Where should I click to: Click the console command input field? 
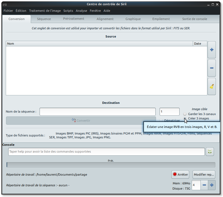107,152
